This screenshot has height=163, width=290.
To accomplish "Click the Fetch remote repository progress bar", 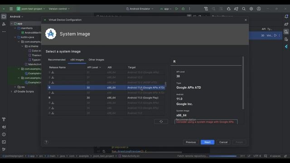I will [222, 156].
